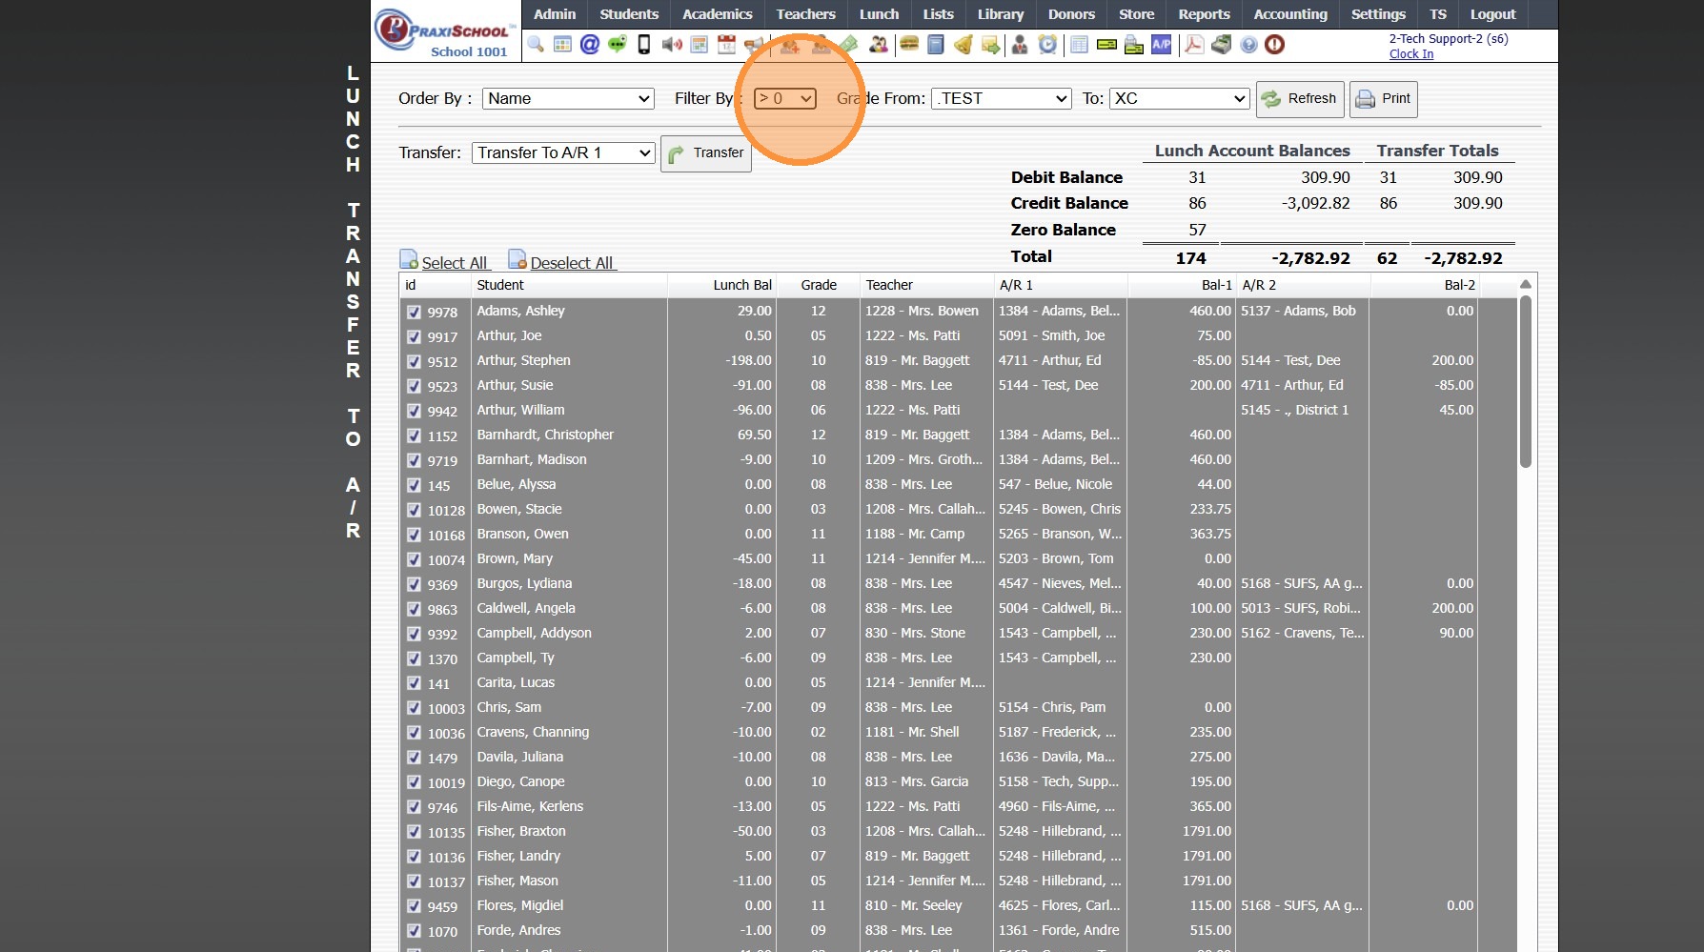Open the blue spreadsheet table icon
The image size is (1704, 952).
[x=1079, y=45]
